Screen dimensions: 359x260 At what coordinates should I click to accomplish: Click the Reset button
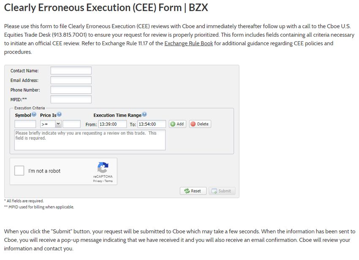(x=193, y=191)
